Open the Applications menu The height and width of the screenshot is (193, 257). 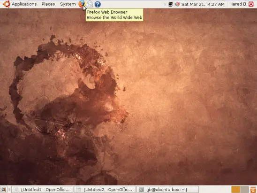coord(24,4)
